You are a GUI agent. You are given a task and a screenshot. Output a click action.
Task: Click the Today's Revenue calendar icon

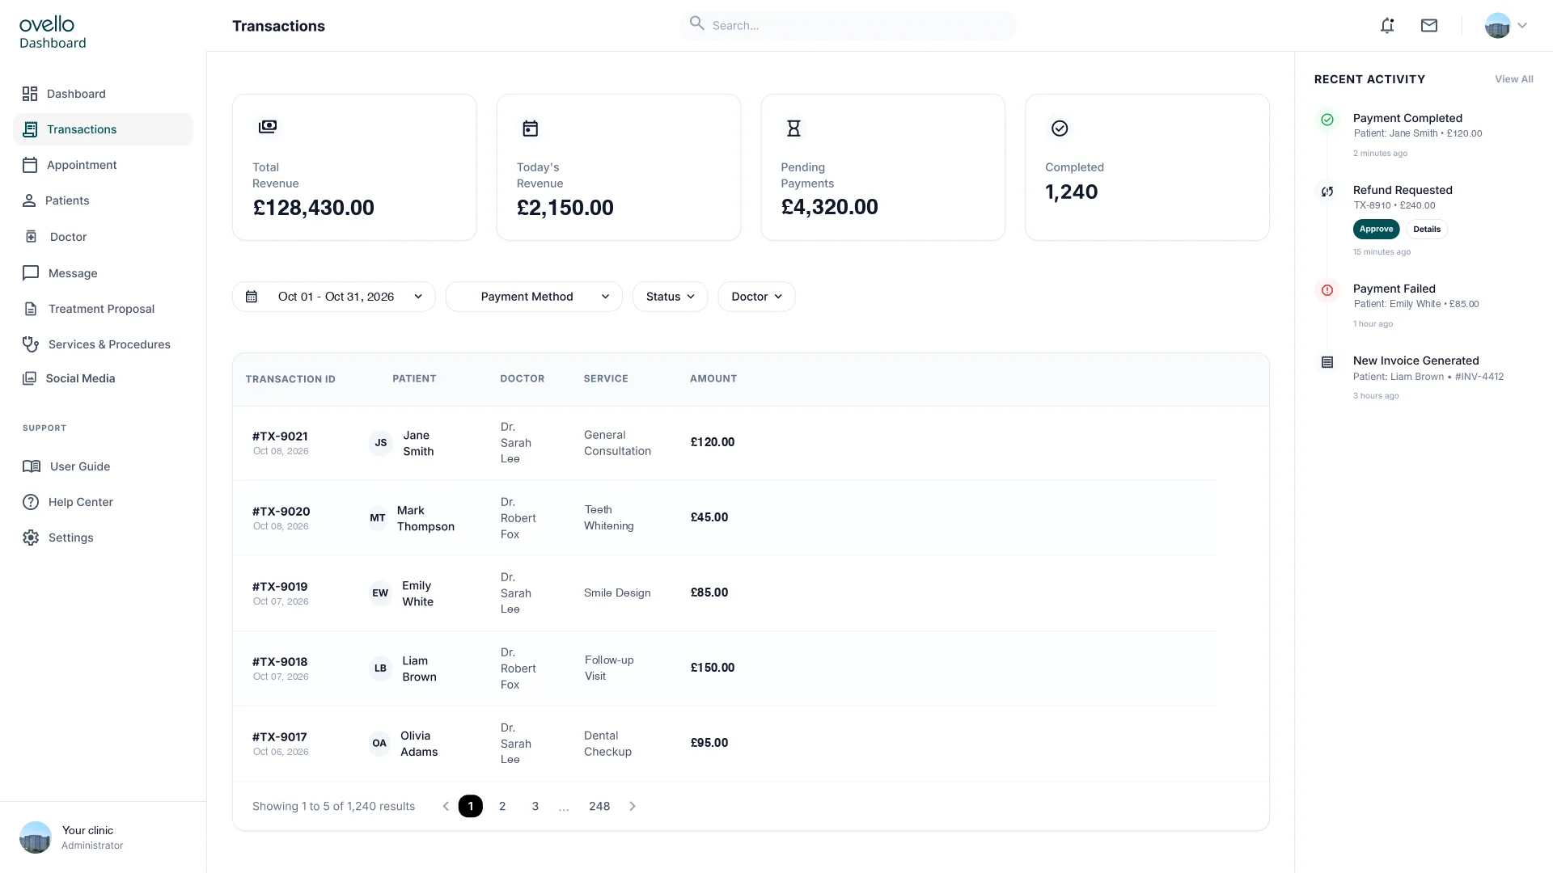tap(531, 129)
